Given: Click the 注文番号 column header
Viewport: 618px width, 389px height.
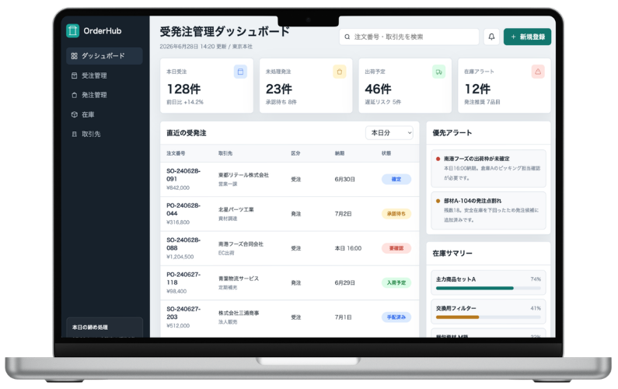Looking at the screenshot, I should [176, 153].
